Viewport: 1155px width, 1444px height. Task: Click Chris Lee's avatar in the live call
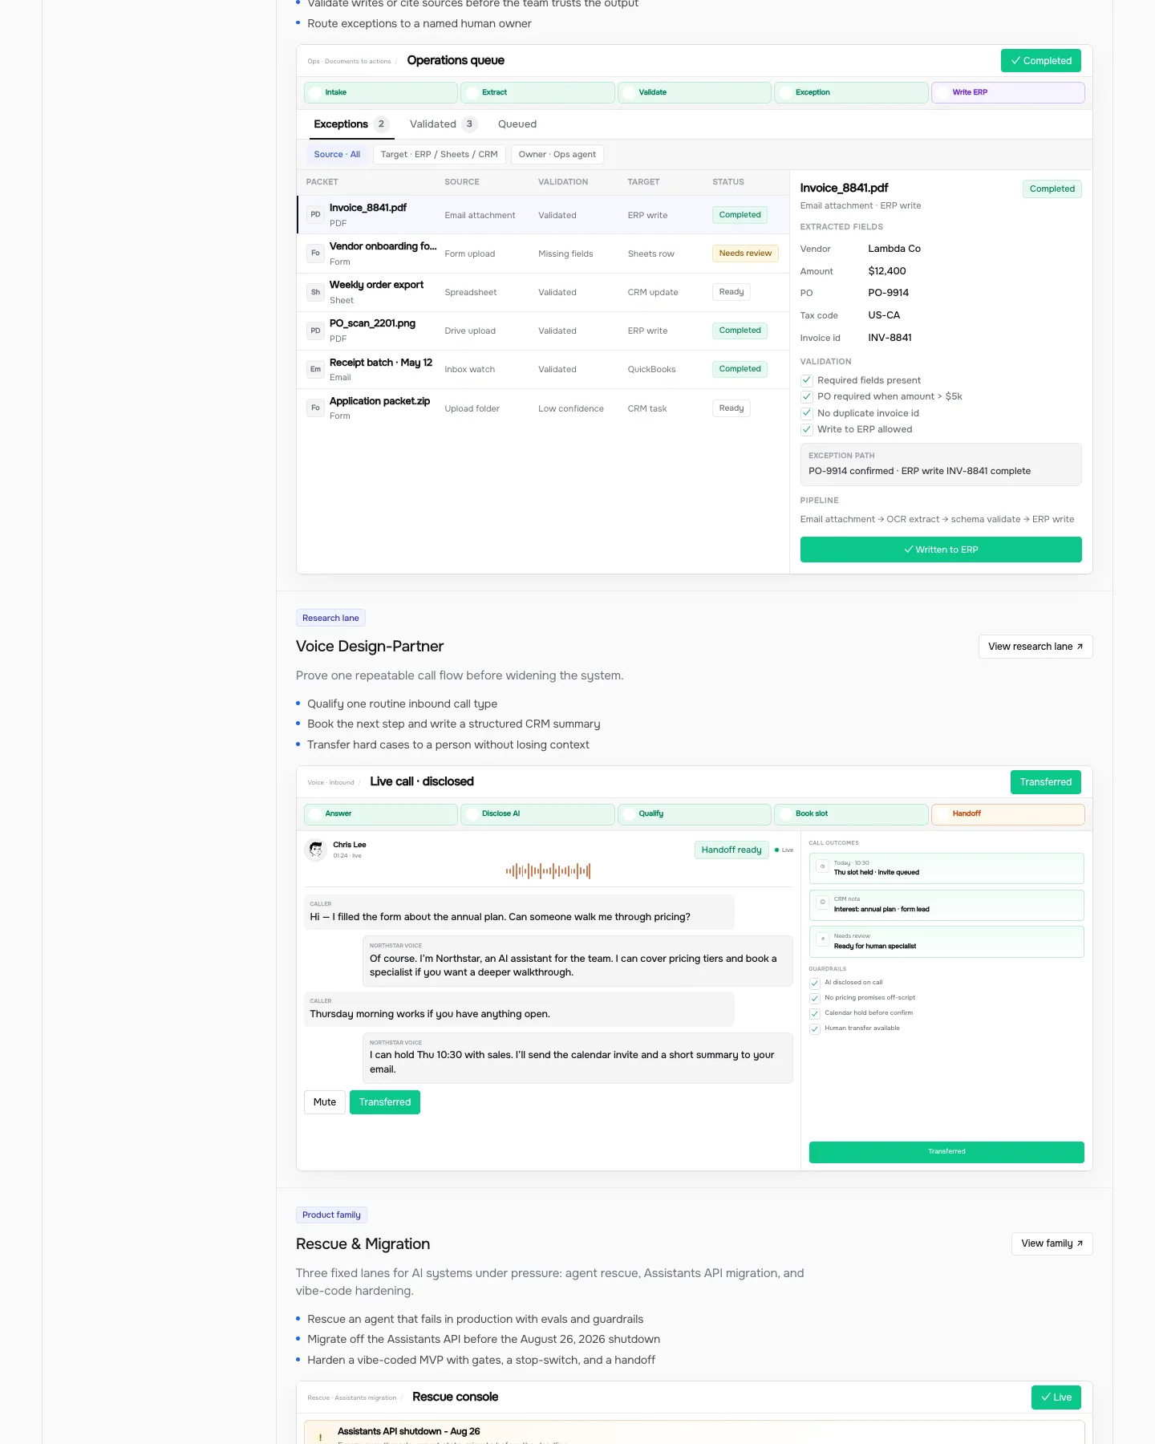click(316, 850)
